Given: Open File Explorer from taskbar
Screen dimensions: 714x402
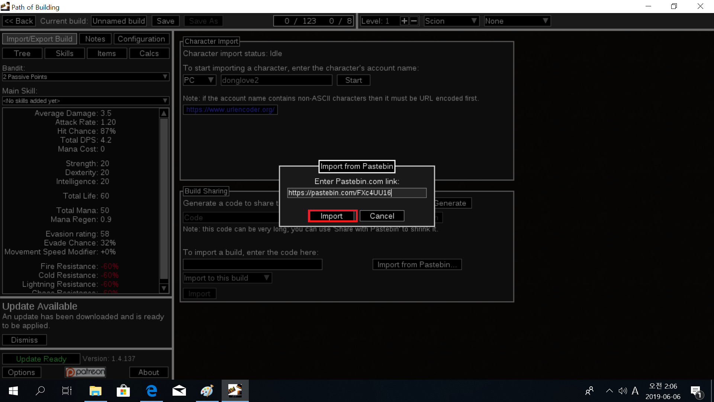Looking at the screenshot, I should tap(96, 391).
